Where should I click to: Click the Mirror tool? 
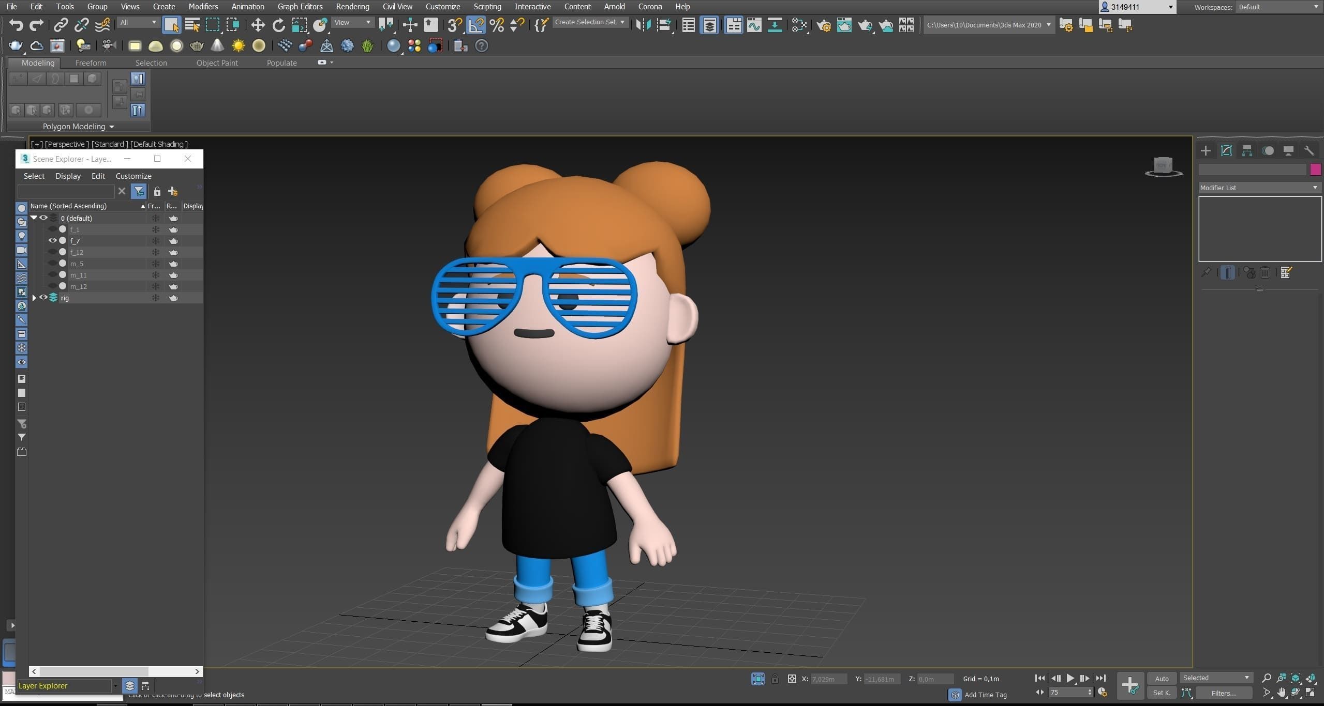643,24
